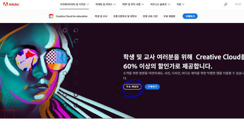
Task: Expand the 크리에이티비티 및 디자인 chevron
Action: pos(88,4)
